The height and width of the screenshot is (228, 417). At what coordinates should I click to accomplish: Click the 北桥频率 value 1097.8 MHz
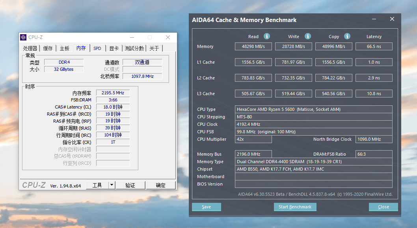[x=142, y=76]
